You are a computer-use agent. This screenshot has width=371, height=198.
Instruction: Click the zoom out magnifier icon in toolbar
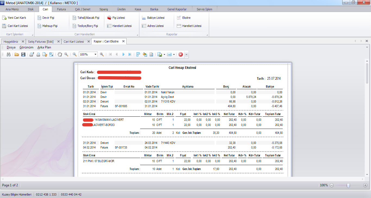coord(75,54)
